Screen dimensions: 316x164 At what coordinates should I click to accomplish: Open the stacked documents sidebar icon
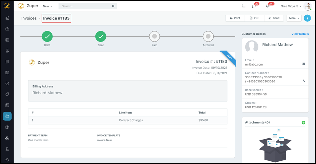(x=7, y=127)
